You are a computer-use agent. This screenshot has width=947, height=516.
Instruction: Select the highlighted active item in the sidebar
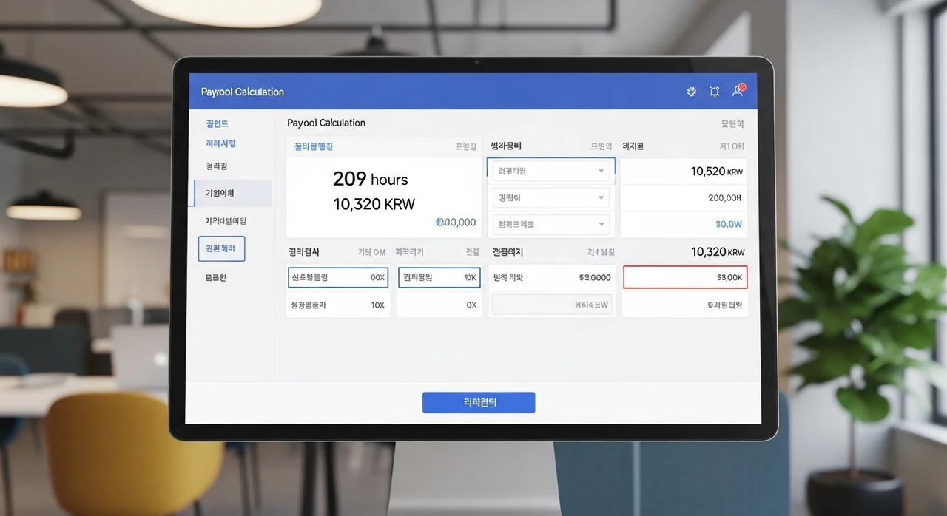coord(232,193)
